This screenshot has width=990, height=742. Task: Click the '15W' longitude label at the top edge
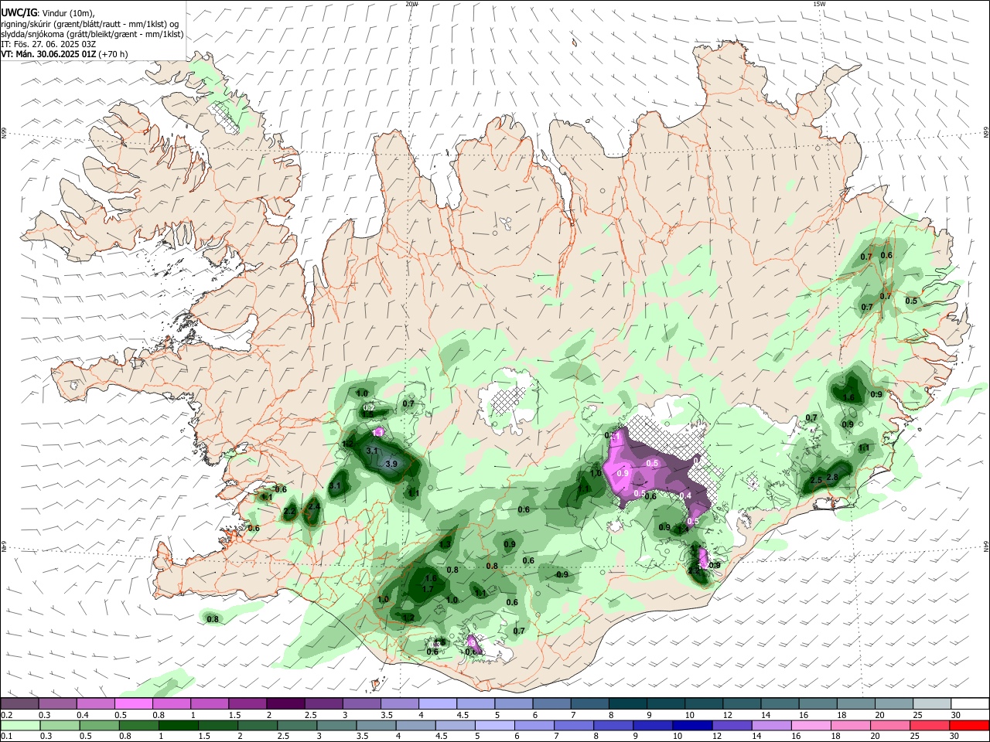click(x=819, y=4)
